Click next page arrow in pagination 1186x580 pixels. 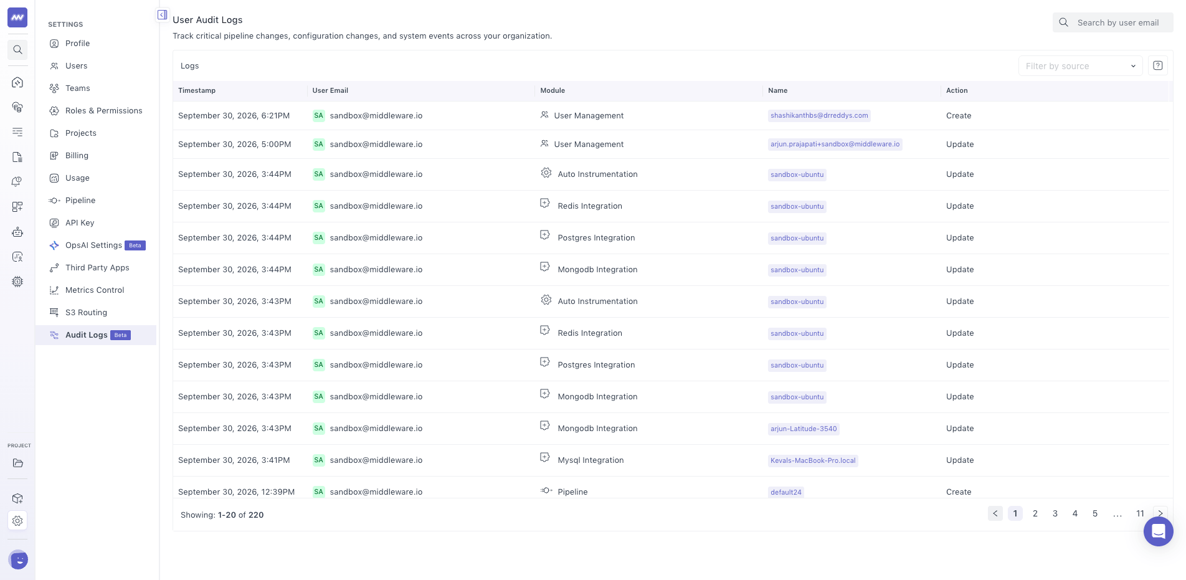(1160, 513)
